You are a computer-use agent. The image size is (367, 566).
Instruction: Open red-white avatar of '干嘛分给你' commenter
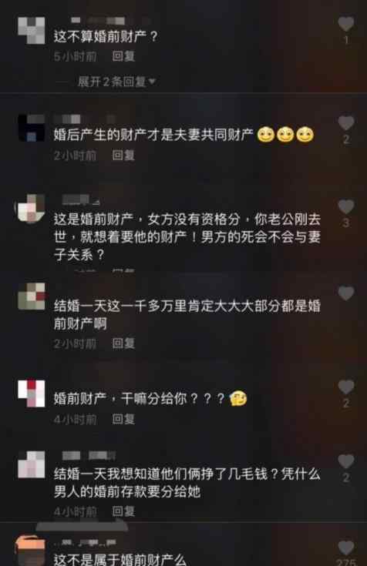[x=32, y=393]
